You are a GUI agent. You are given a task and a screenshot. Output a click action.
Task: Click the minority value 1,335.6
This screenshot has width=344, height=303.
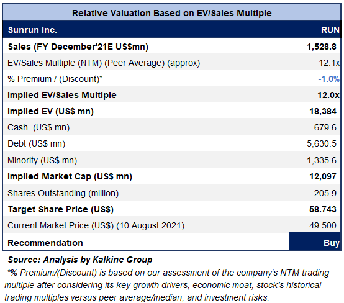322,160
